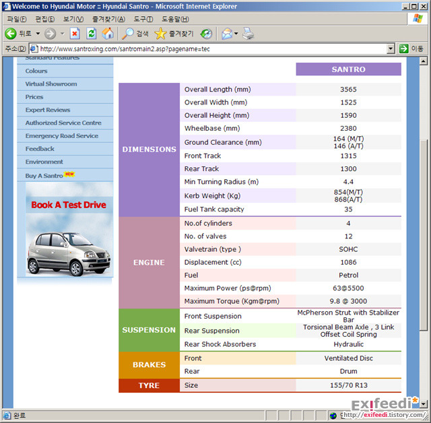Click the Overall Width value 1525
Image resolution: width=431 pixels, height=423 pixels.
point(348,102)
